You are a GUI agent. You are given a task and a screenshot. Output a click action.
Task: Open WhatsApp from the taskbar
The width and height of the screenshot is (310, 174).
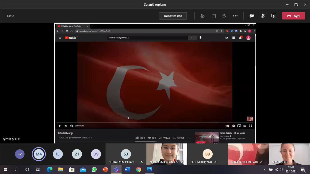(x=94, y=169)
